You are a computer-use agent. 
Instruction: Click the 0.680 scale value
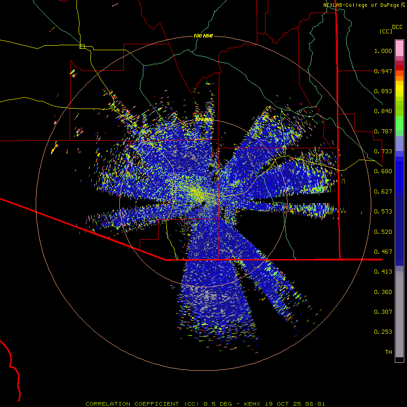(383, 171)
